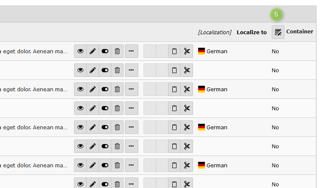
Task: Toggle visibility switch in the first row
Action: 105,51
